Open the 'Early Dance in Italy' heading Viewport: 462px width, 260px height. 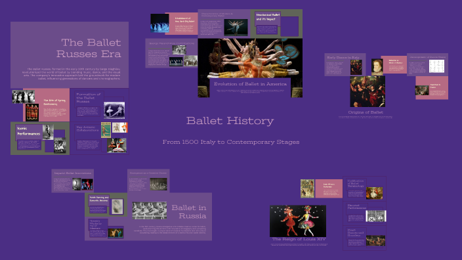tap(343, 58)
